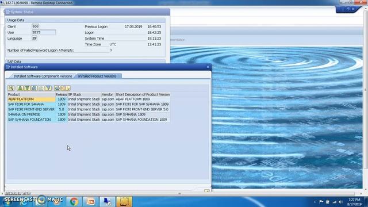
Task: Show hidden system tray icons
Action: point(315,202)
